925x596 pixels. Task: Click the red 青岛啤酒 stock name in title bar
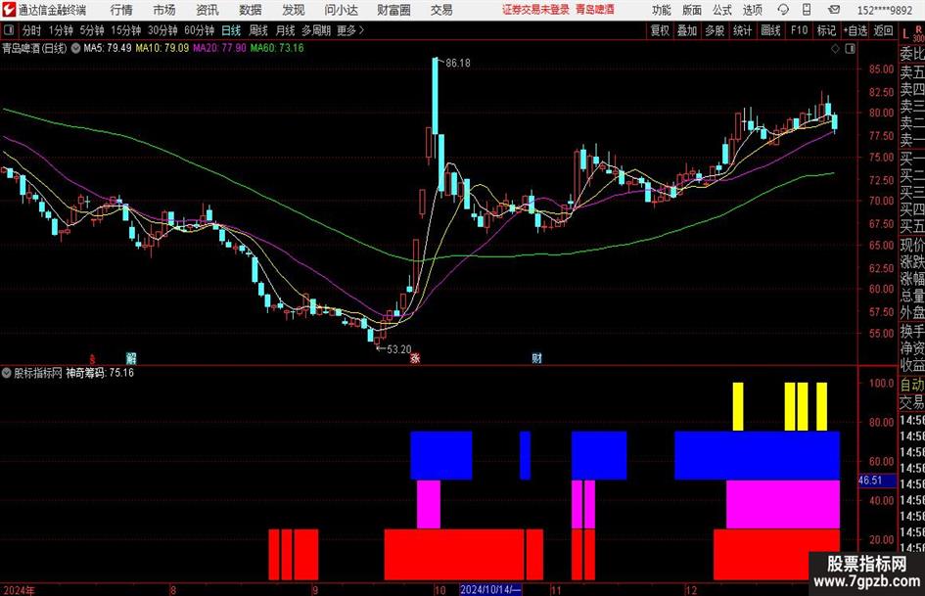point(595,10)
